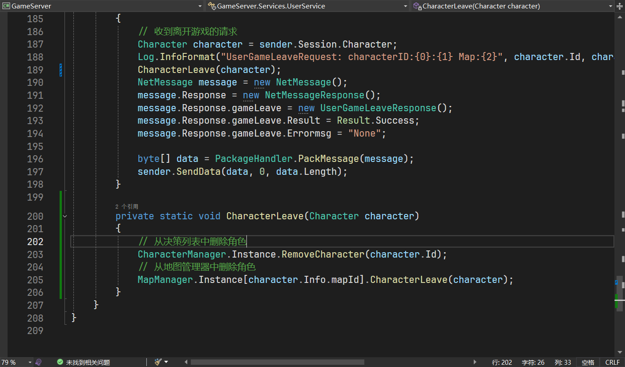Open the code cleanup options dropdown arrow

tap(166, 362)
